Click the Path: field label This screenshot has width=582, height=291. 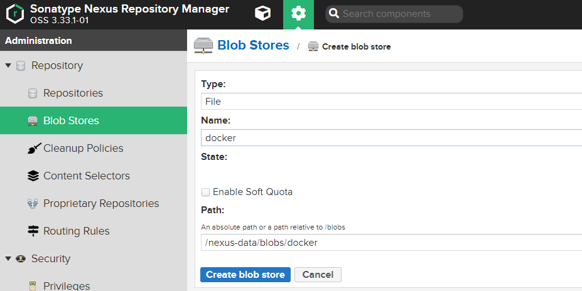click(213, 210)
